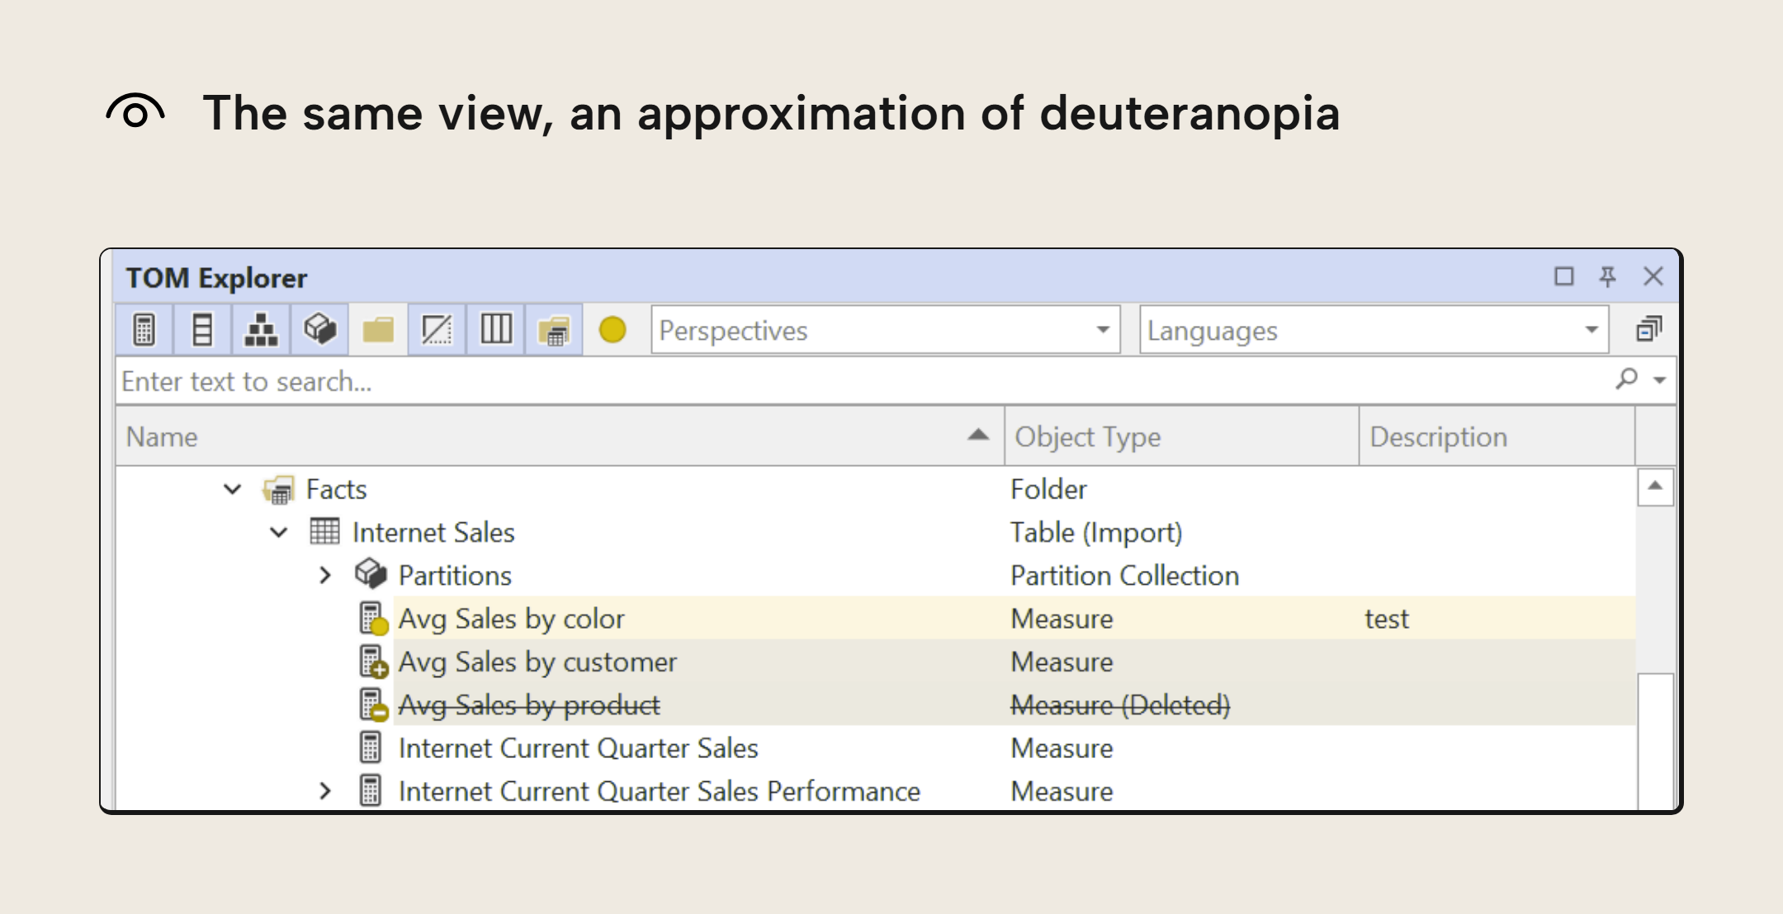Collapse the Internet Sales table
This screenshot has height=914, width=1783.
pyautogui.click(x=279, y=532)
